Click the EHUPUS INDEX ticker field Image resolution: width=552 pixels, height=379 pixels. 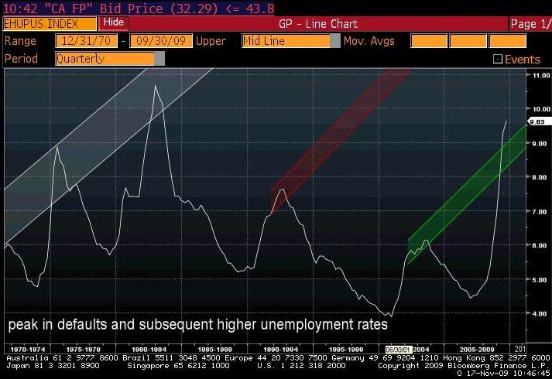coord(50,24)
